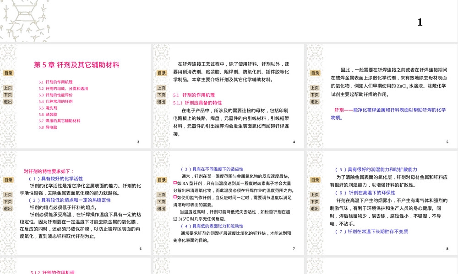The image size is (458, 274).
Task: Open contents link 5.4 几种常用的钎剂
Action: (55, 101)
